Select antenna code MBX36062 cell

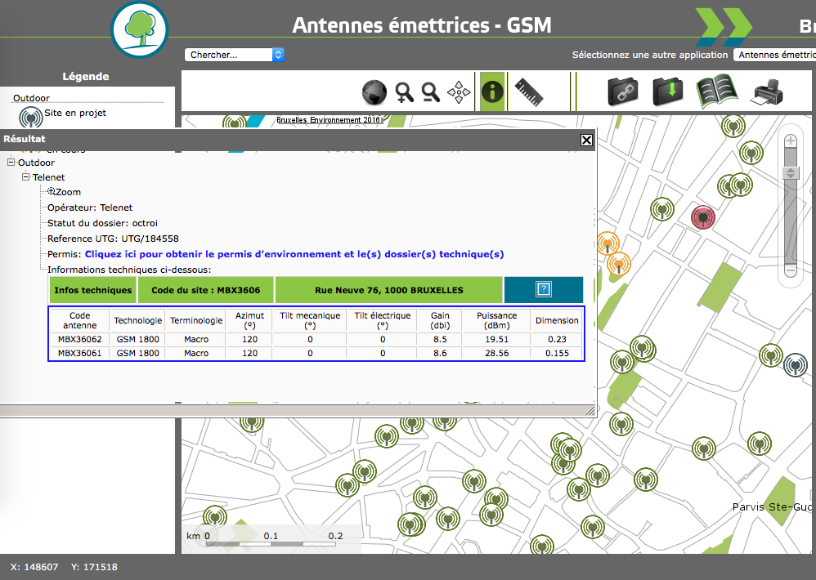coord(79,339)
